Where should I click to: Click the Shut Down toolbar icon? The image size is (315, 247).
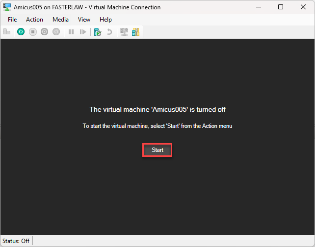click(x=44, y=32)
